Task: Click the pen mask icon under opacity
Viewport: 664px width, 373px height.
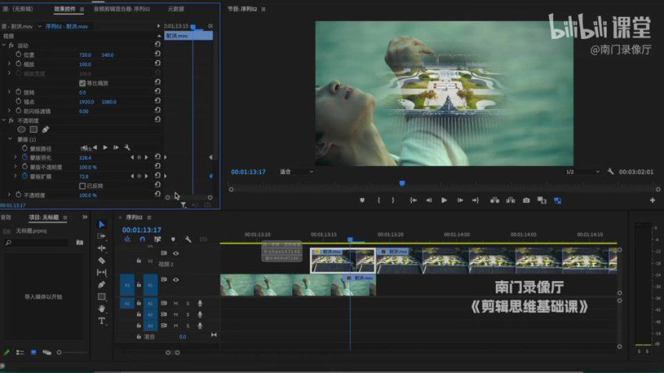Action: [x=45, y=130]
